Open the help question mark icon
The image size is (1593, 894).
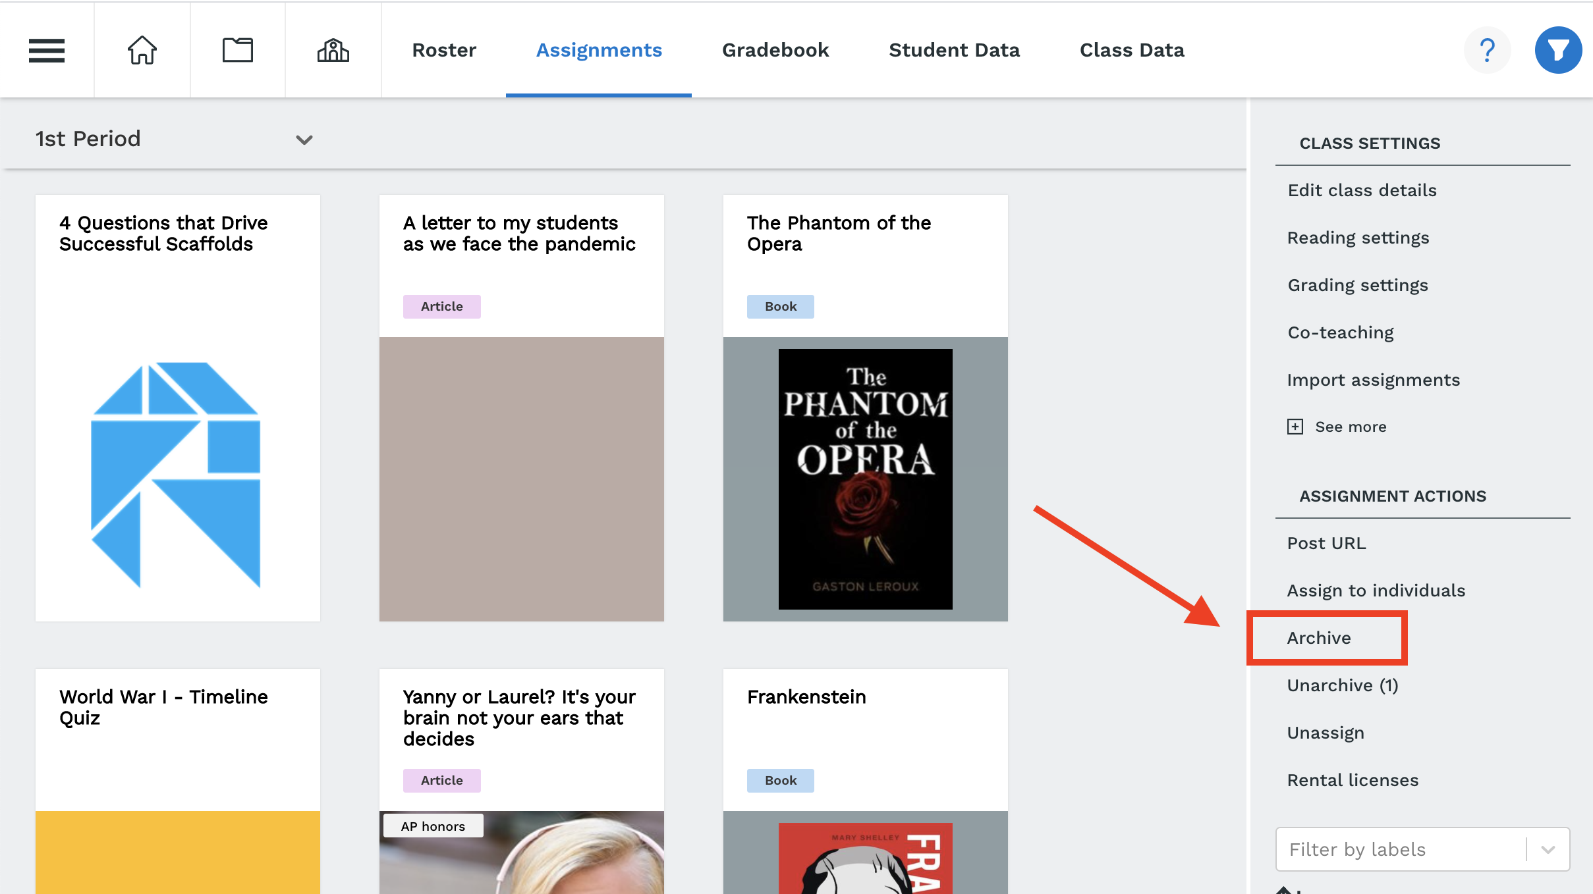pos(1487,50)
